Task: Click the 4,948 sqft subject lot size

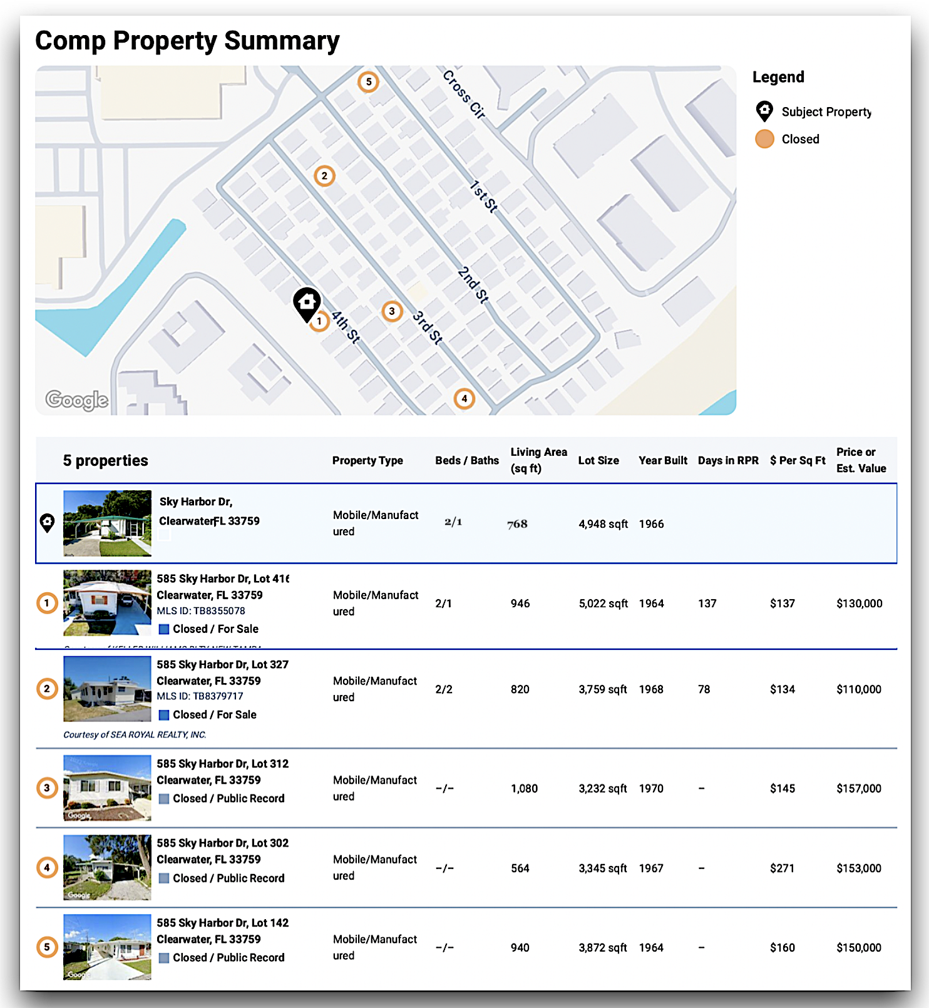Action: pos(603,524)
